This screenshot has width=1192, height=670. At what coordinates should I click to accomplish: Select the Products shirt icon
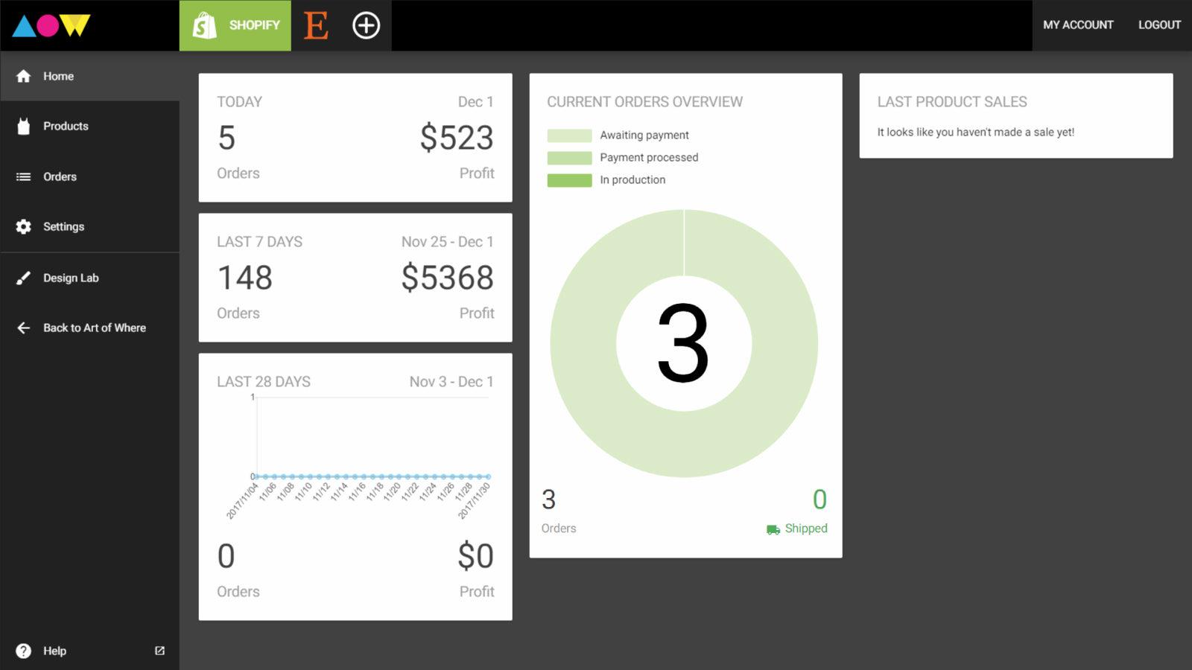coord(25,126)
